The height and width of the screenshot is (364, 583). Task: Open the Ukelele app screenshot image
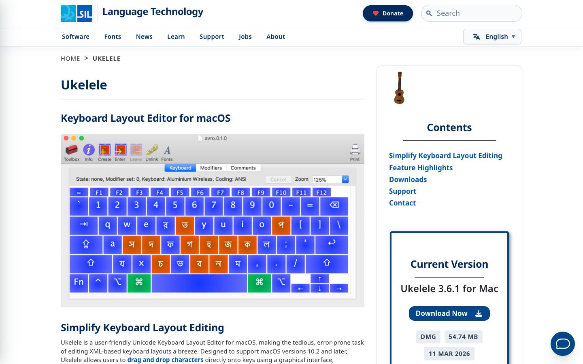(213, 221)
